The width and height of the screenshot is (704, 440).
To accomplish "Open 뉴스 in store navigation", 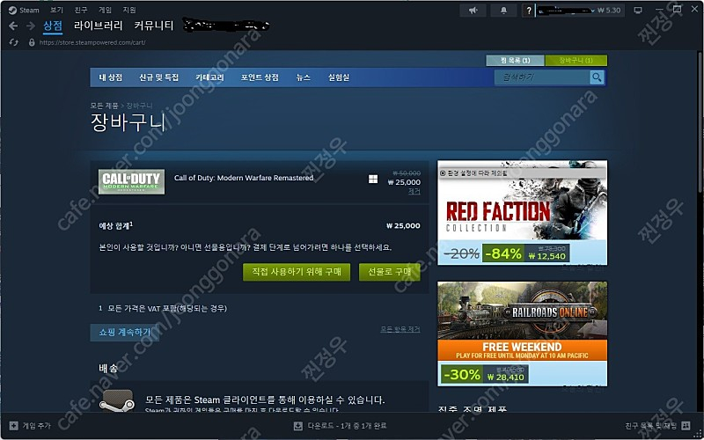I will pyautogui.click(x=303, y=77).
